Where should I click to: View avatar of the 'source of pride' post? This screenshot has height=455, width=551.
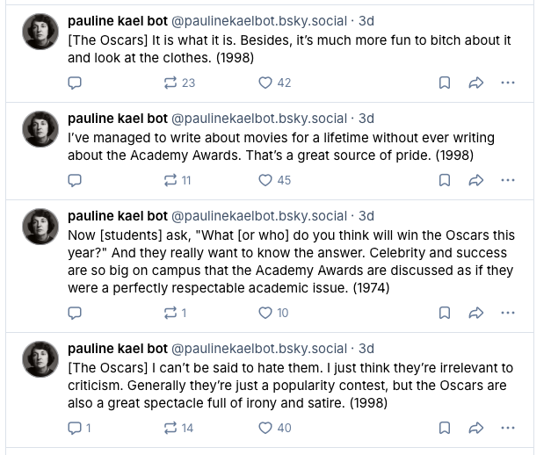[x=40, y=129]
